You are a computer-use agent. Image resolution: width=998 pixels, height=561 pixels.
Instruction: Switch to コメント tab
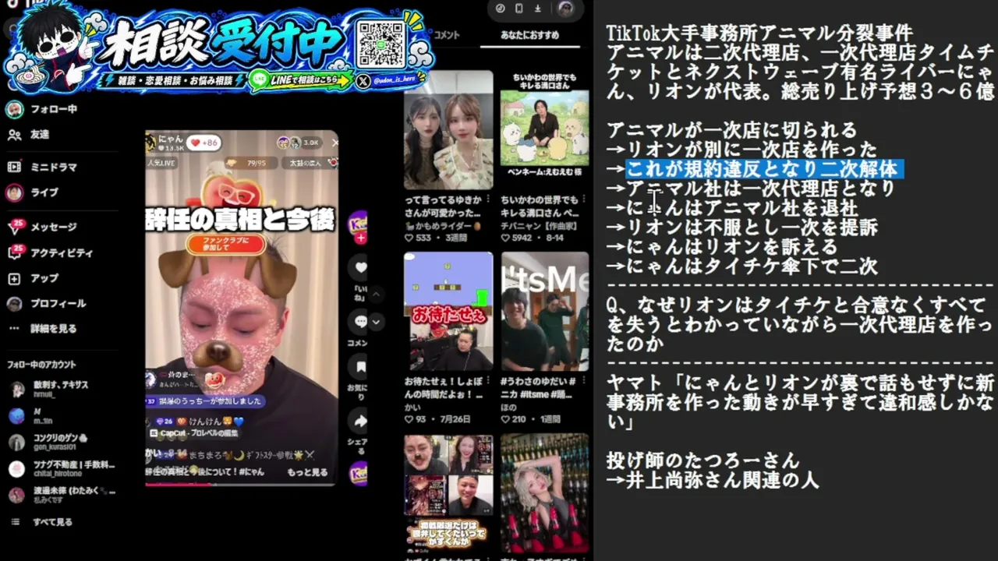[x=447, y=35]
